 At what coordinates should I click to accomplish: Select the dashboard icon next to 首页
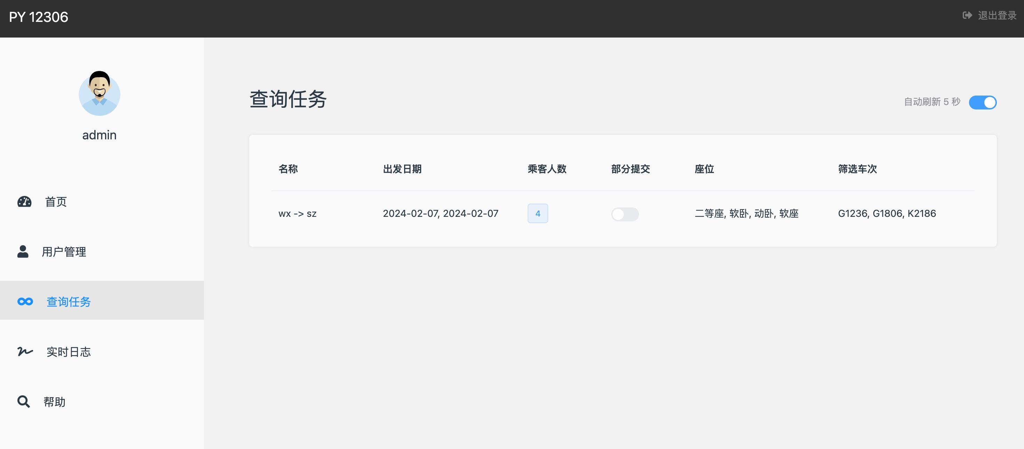point(24,201)
